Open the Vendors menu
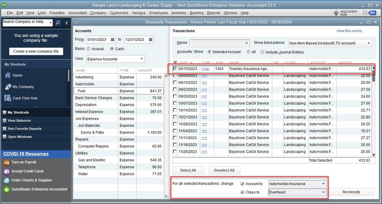 click(x=139, y=13)
